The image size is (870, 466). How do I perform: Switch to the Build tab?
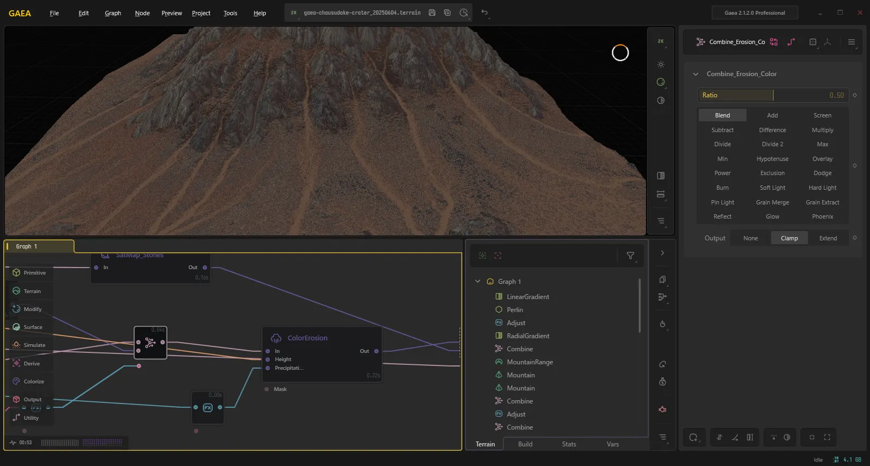pos(525,444)
